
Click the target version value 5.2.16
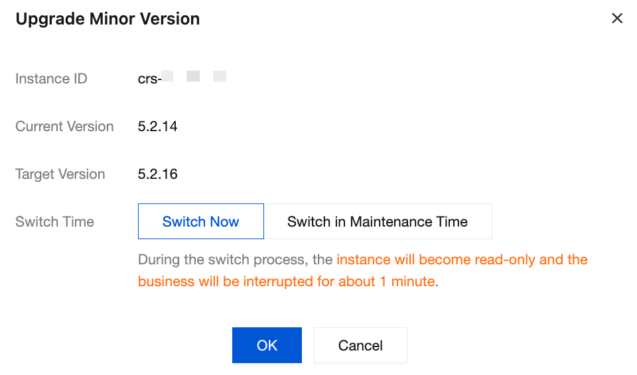click(158, 174)
